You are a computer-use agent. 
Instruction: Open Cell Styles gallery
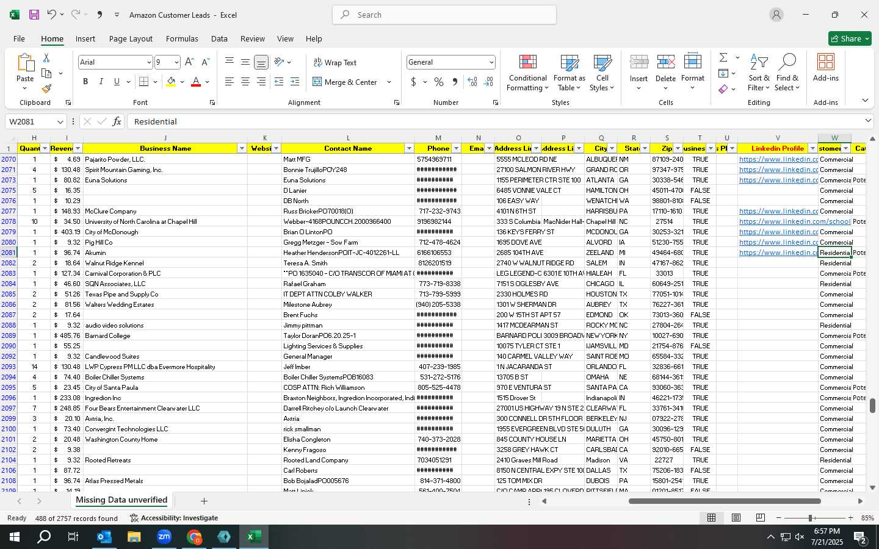coord(602,73)
